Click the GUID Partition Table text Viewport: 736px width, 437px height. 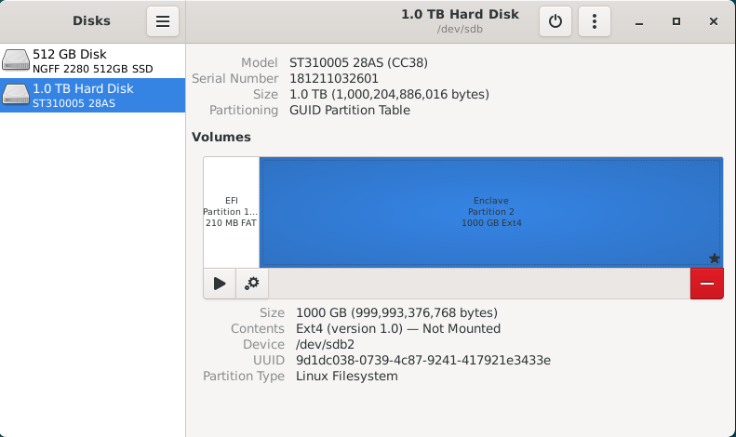pos(350,110)
